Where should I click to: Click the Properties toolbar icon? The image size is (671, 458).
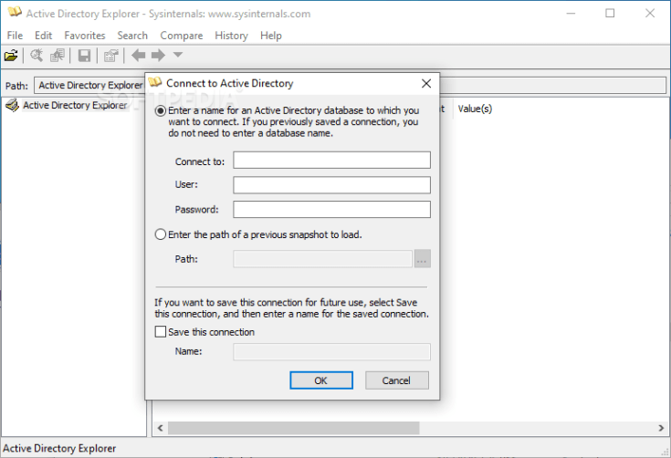coord(110,55)
